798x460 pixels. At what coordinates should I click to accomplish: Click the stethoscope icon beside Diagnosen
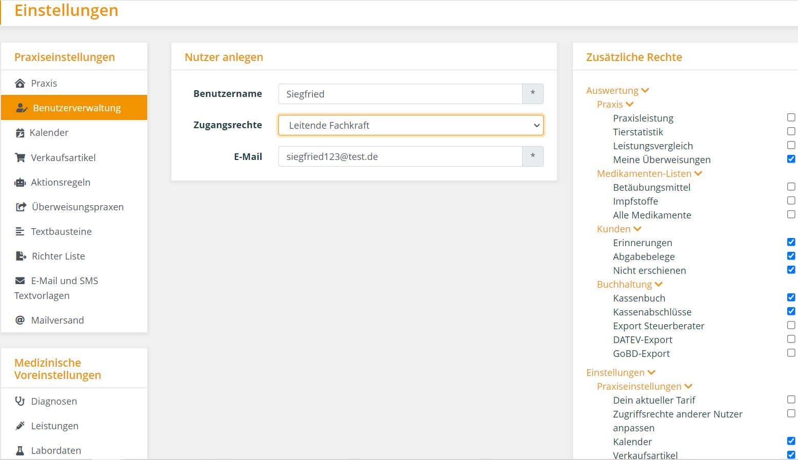(20, 401)
